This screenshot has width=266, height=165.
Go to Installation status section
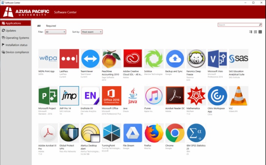(16, 45)
